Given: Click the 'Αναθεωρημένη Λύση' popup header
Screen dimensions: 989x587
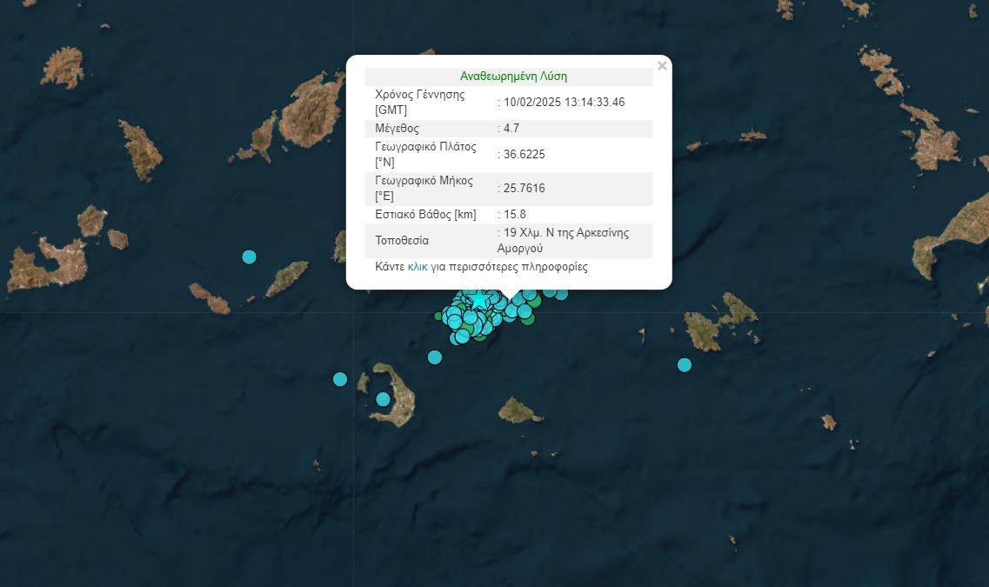Looking at the screenshot, I should coord(513,77).
